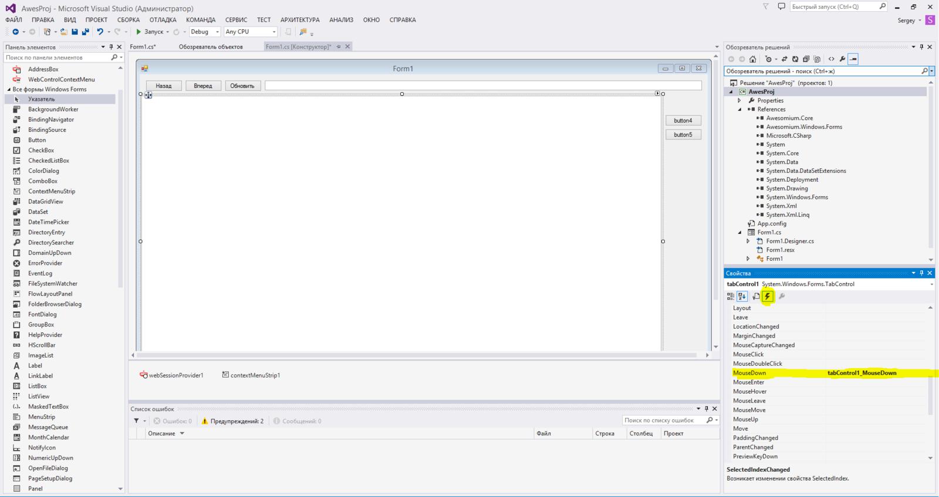939x497 pixels.
Task: Click the Sync with Active Document arrows icon
Action: (x=784, y=59)
